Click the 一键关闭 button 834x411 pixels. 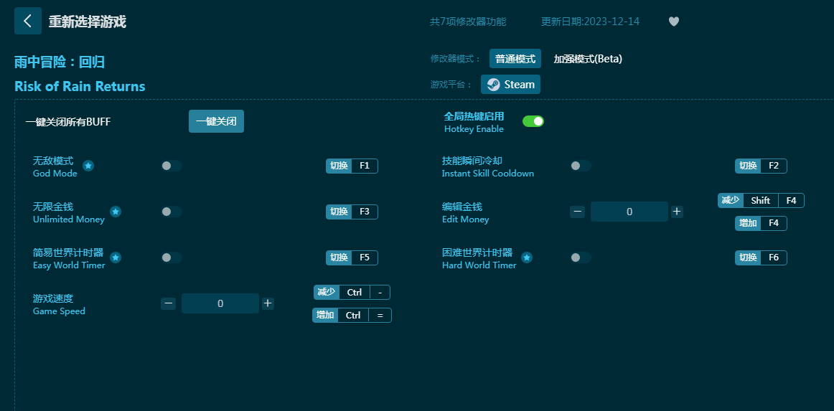pos(217,121)
